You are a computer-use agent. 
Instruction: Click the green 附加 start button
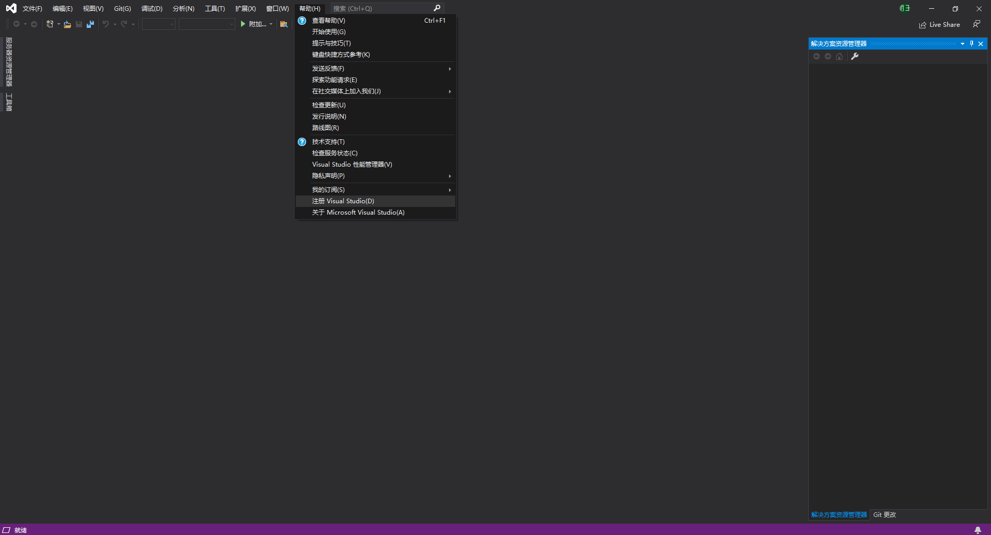pos(253,24)
